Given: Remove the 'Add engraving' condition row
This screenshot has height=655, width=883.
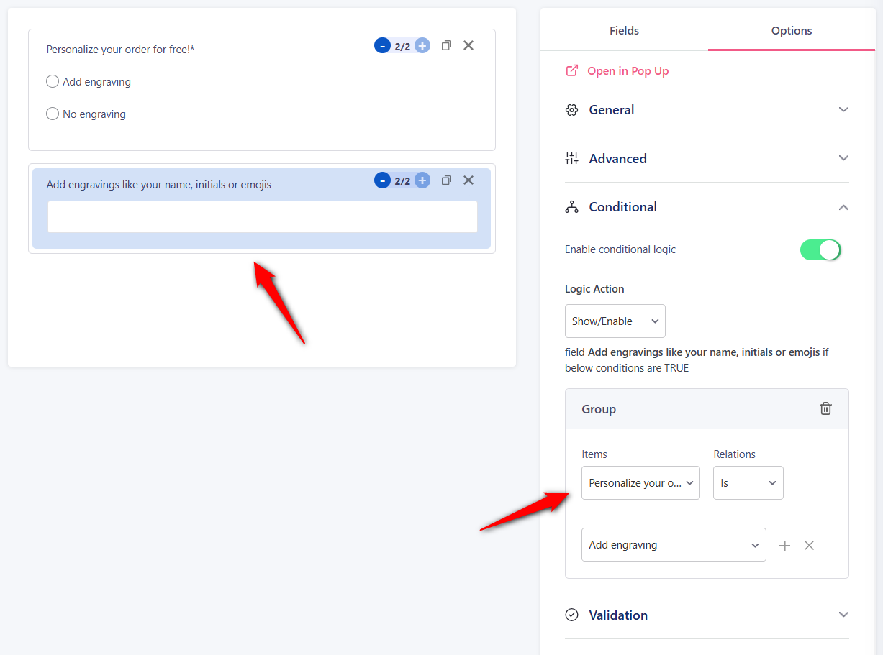Looking at the screenshot, I should point(809,545).
